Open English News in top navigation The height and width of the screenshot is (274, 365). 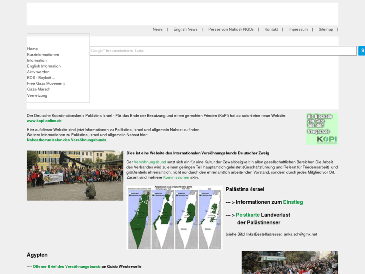click(185, 29)
